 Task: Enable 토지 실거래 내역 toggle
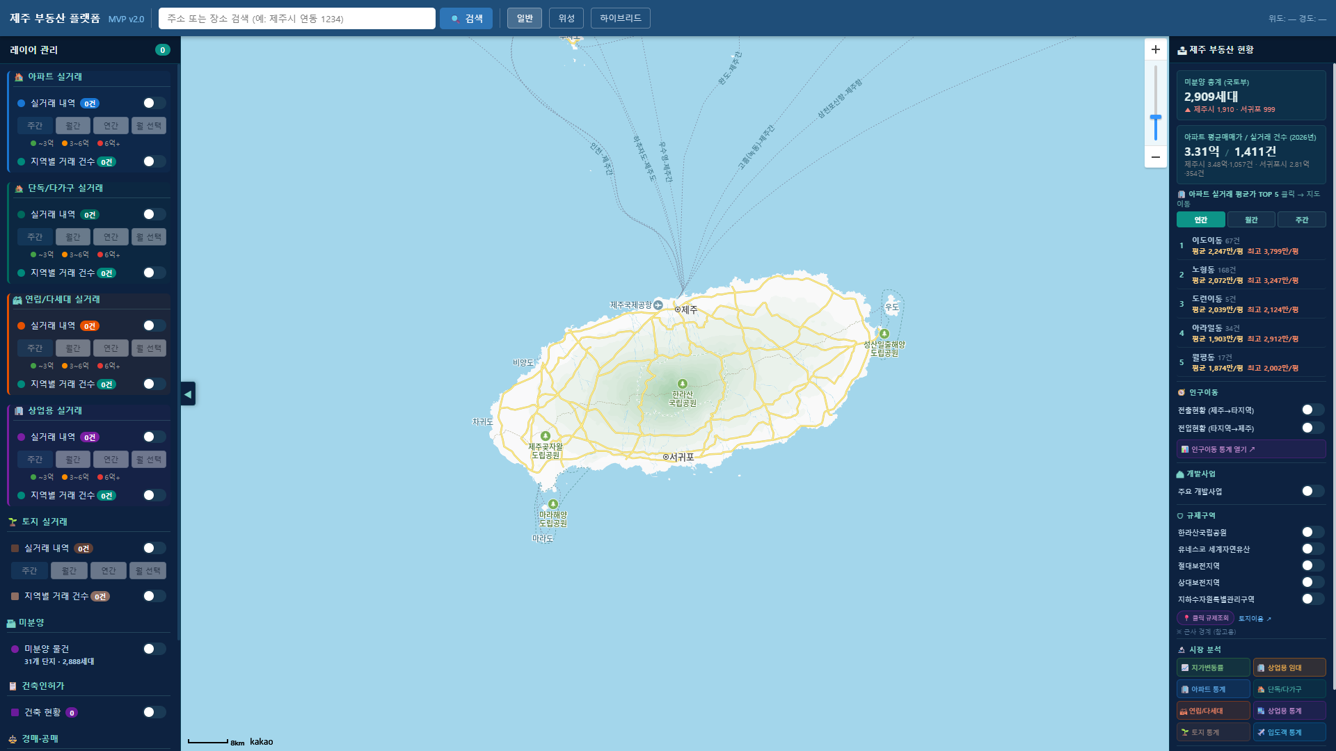coord(154,548)
